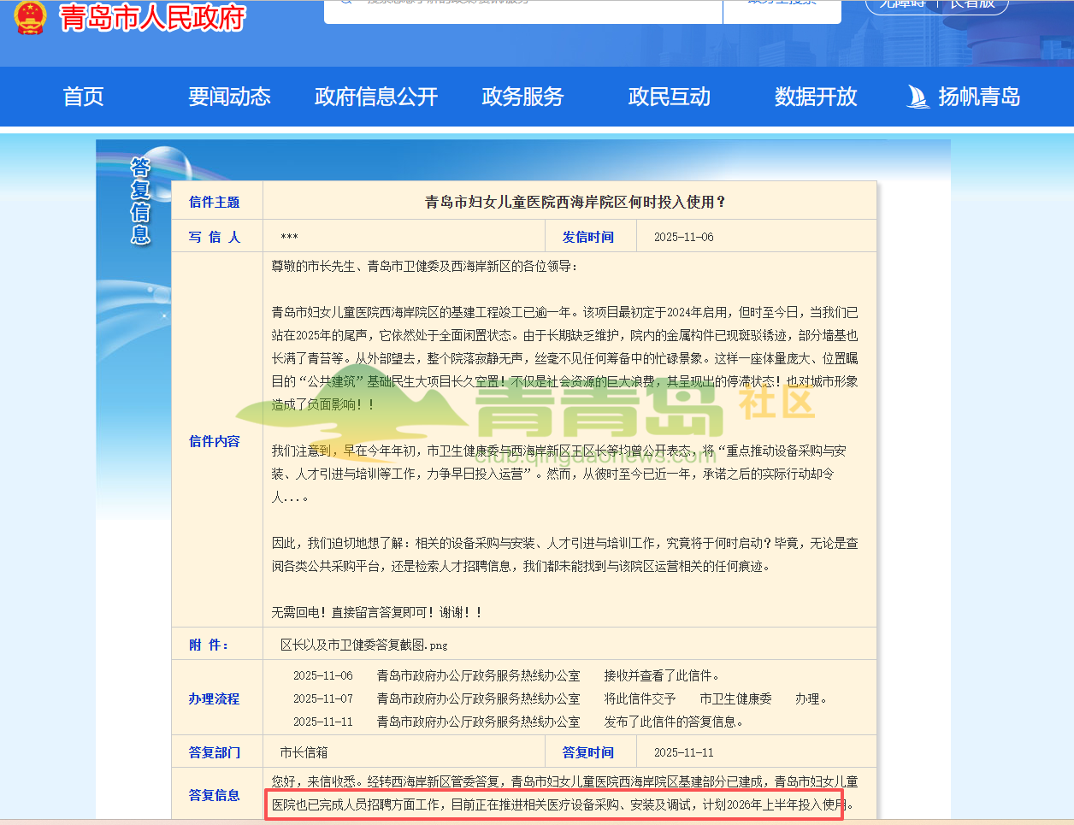This screenshot has width=1074, height=825.
Task: Select the 政民互动 navigation item
Action: [x=670, y=97]
